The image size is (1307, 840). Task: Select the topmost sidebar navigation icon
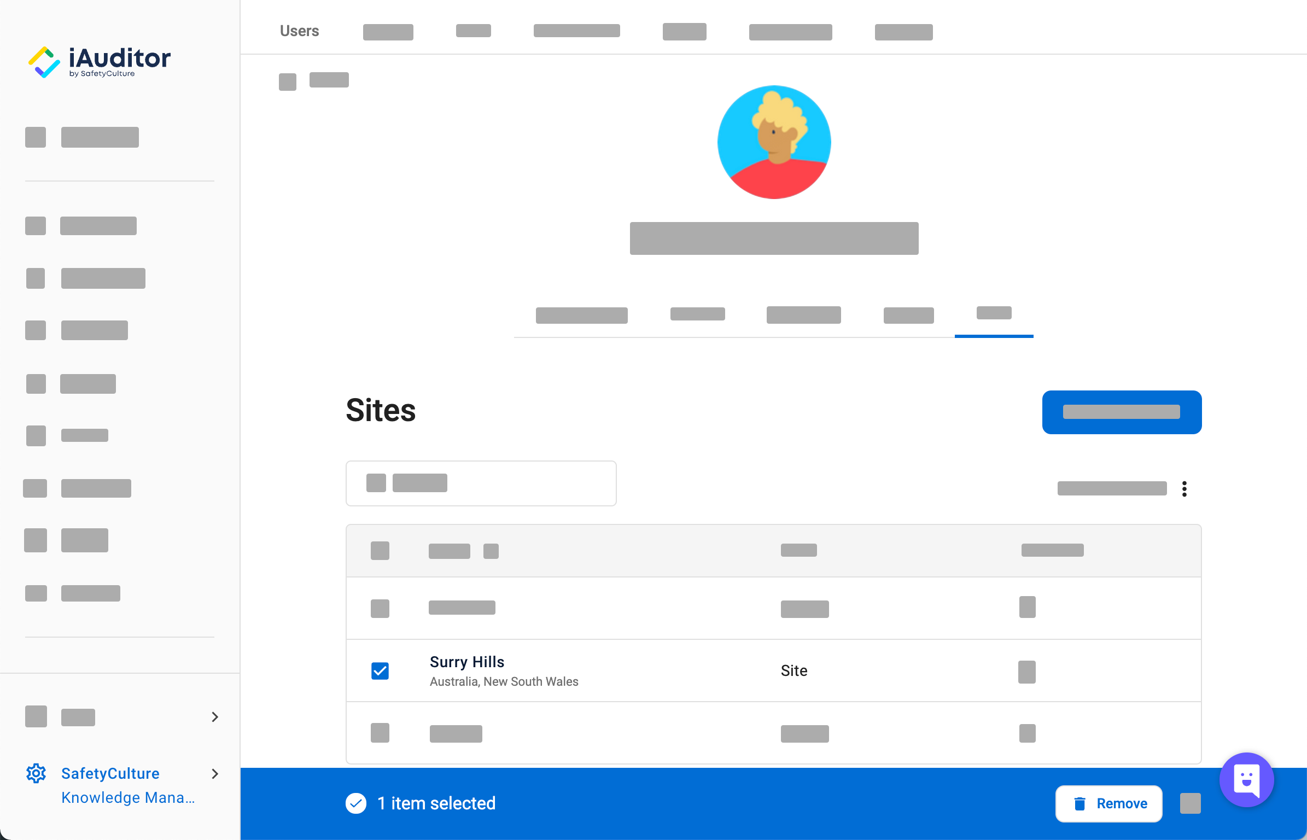point(36,137)
